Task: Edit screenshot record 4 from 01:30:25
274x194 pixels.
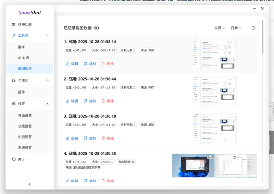Action: tap(72, 181)
